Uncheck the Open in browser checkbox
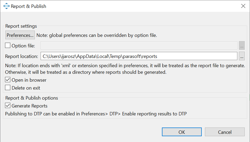 8,80
